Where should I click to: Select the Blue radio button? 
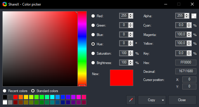pyautogui.click(x=93, y=35)
